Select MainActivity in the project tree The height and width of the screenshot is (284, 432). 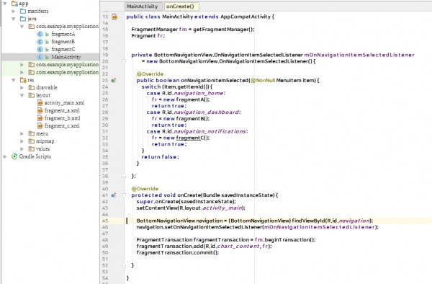[66, 57]
